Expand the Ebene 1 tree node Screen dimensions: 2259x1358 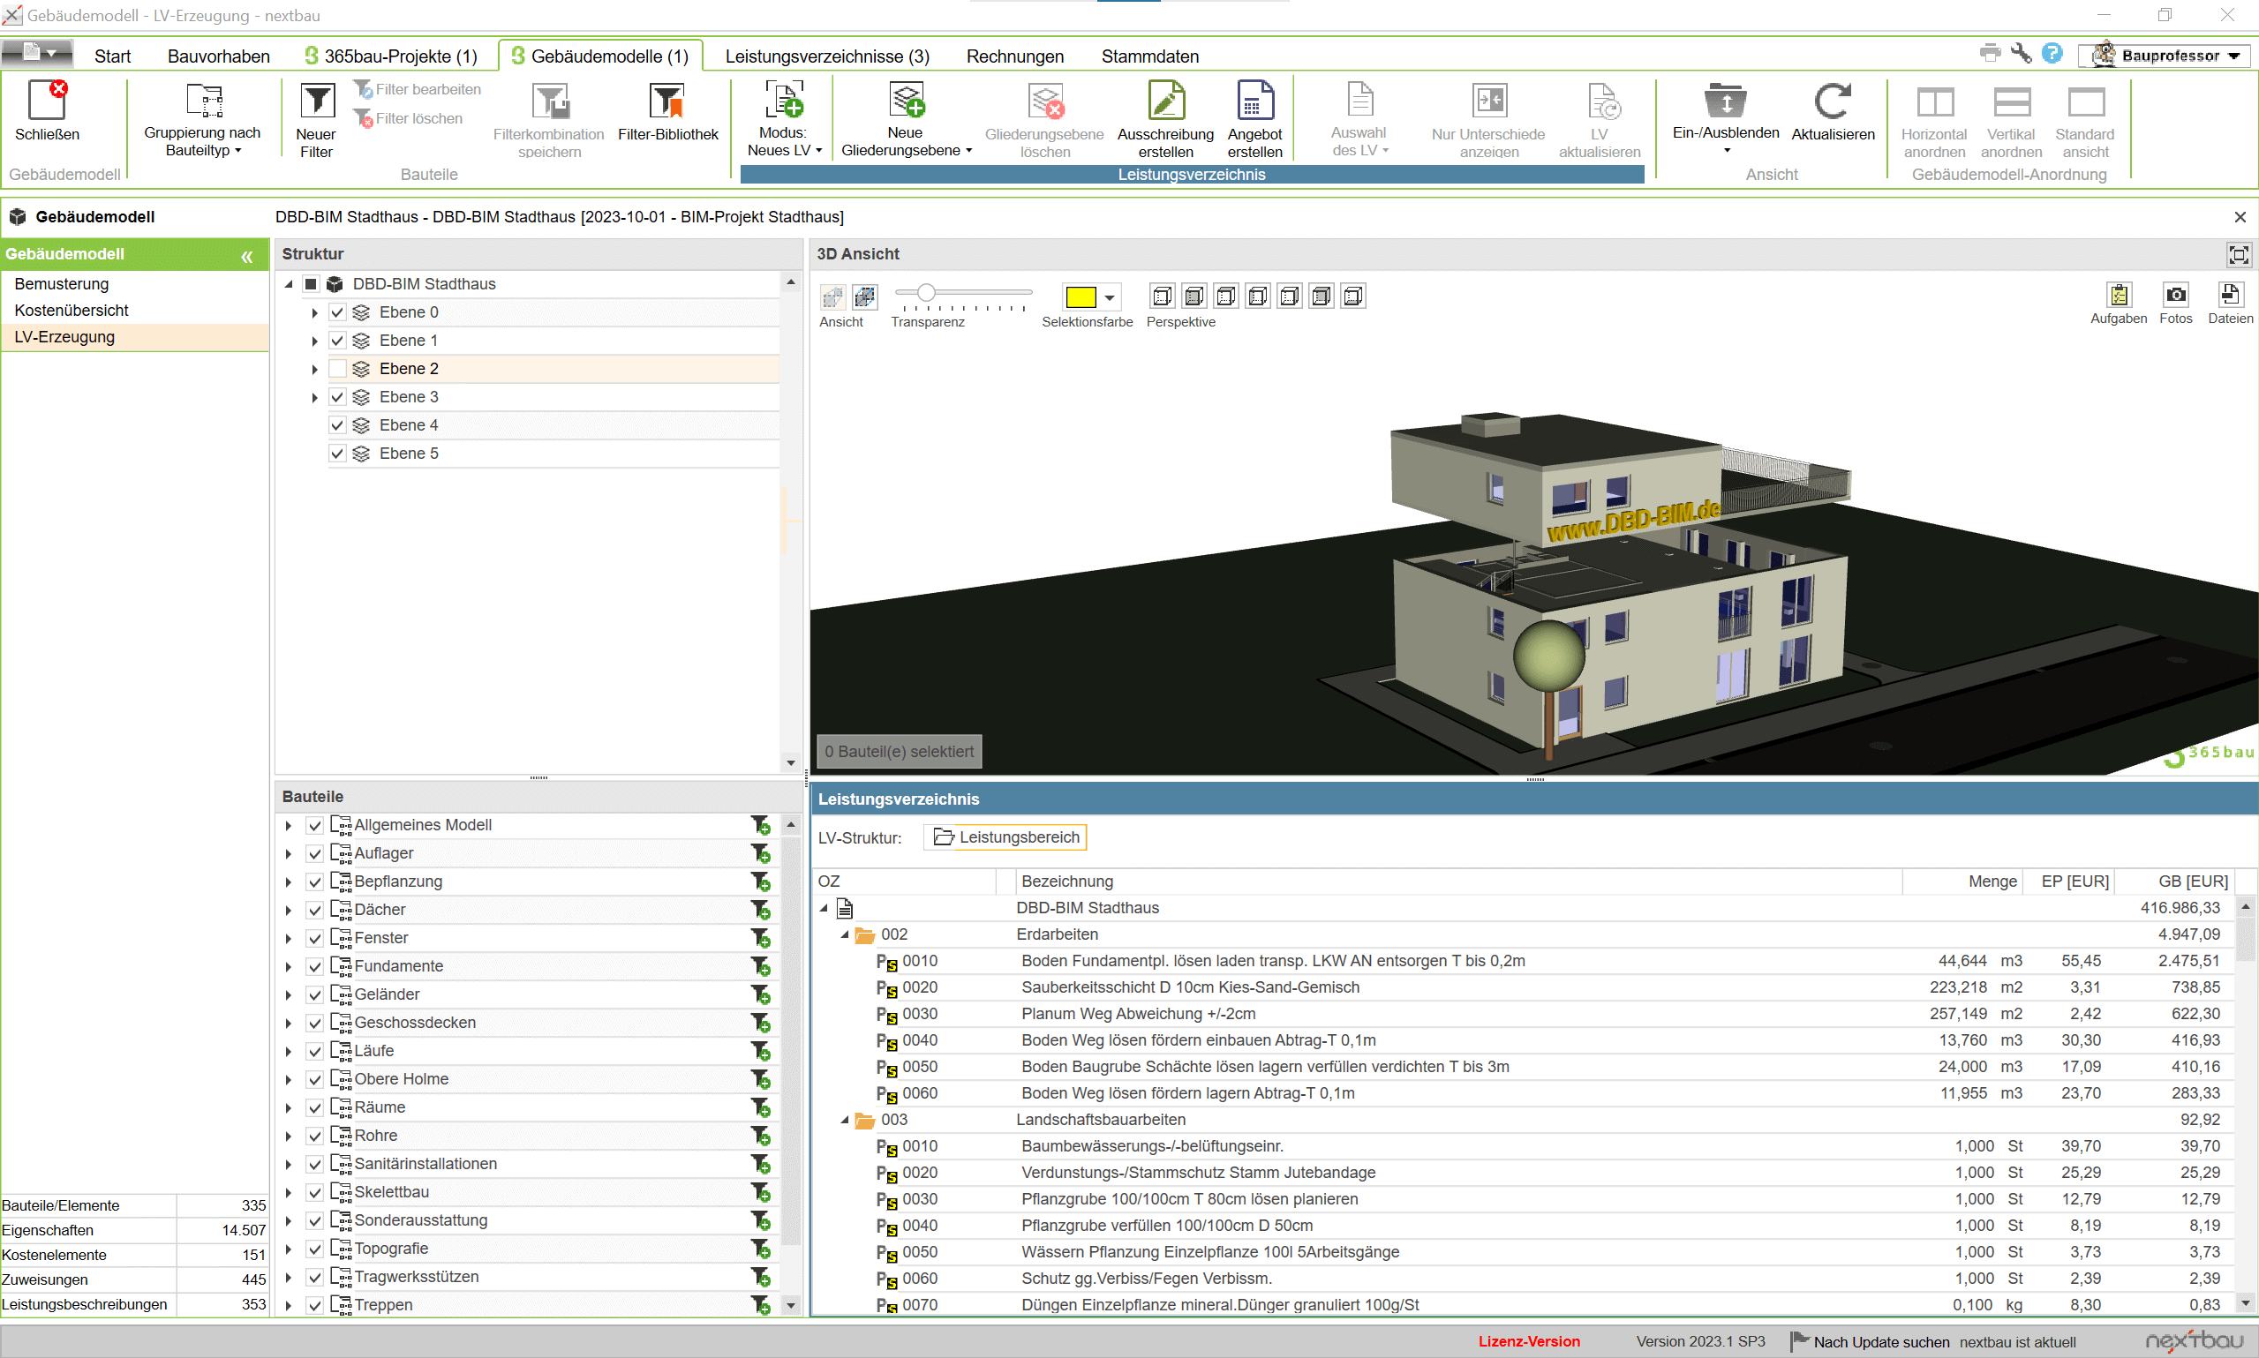click(x=314, y=341)
